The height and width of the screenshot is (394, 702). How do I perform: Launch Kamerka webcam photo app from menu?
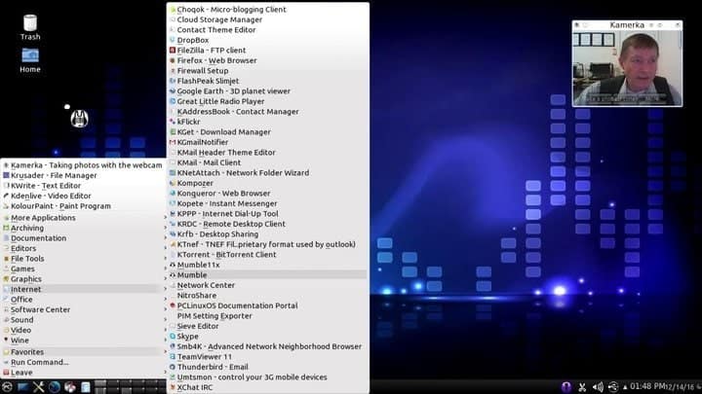pos(83,164)
